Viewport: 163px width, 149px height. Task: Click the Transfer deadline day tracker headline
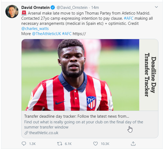coord(77,116)
